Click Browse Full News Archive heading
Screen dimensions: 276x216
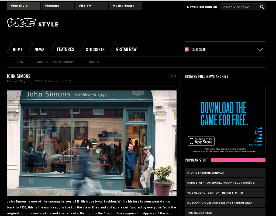(206, 76)
